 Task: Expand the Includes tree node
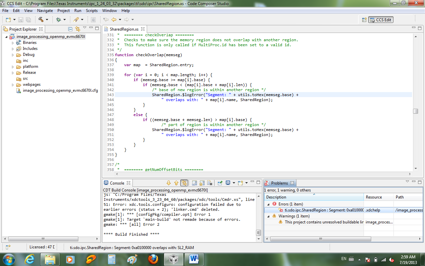(13, 49)
